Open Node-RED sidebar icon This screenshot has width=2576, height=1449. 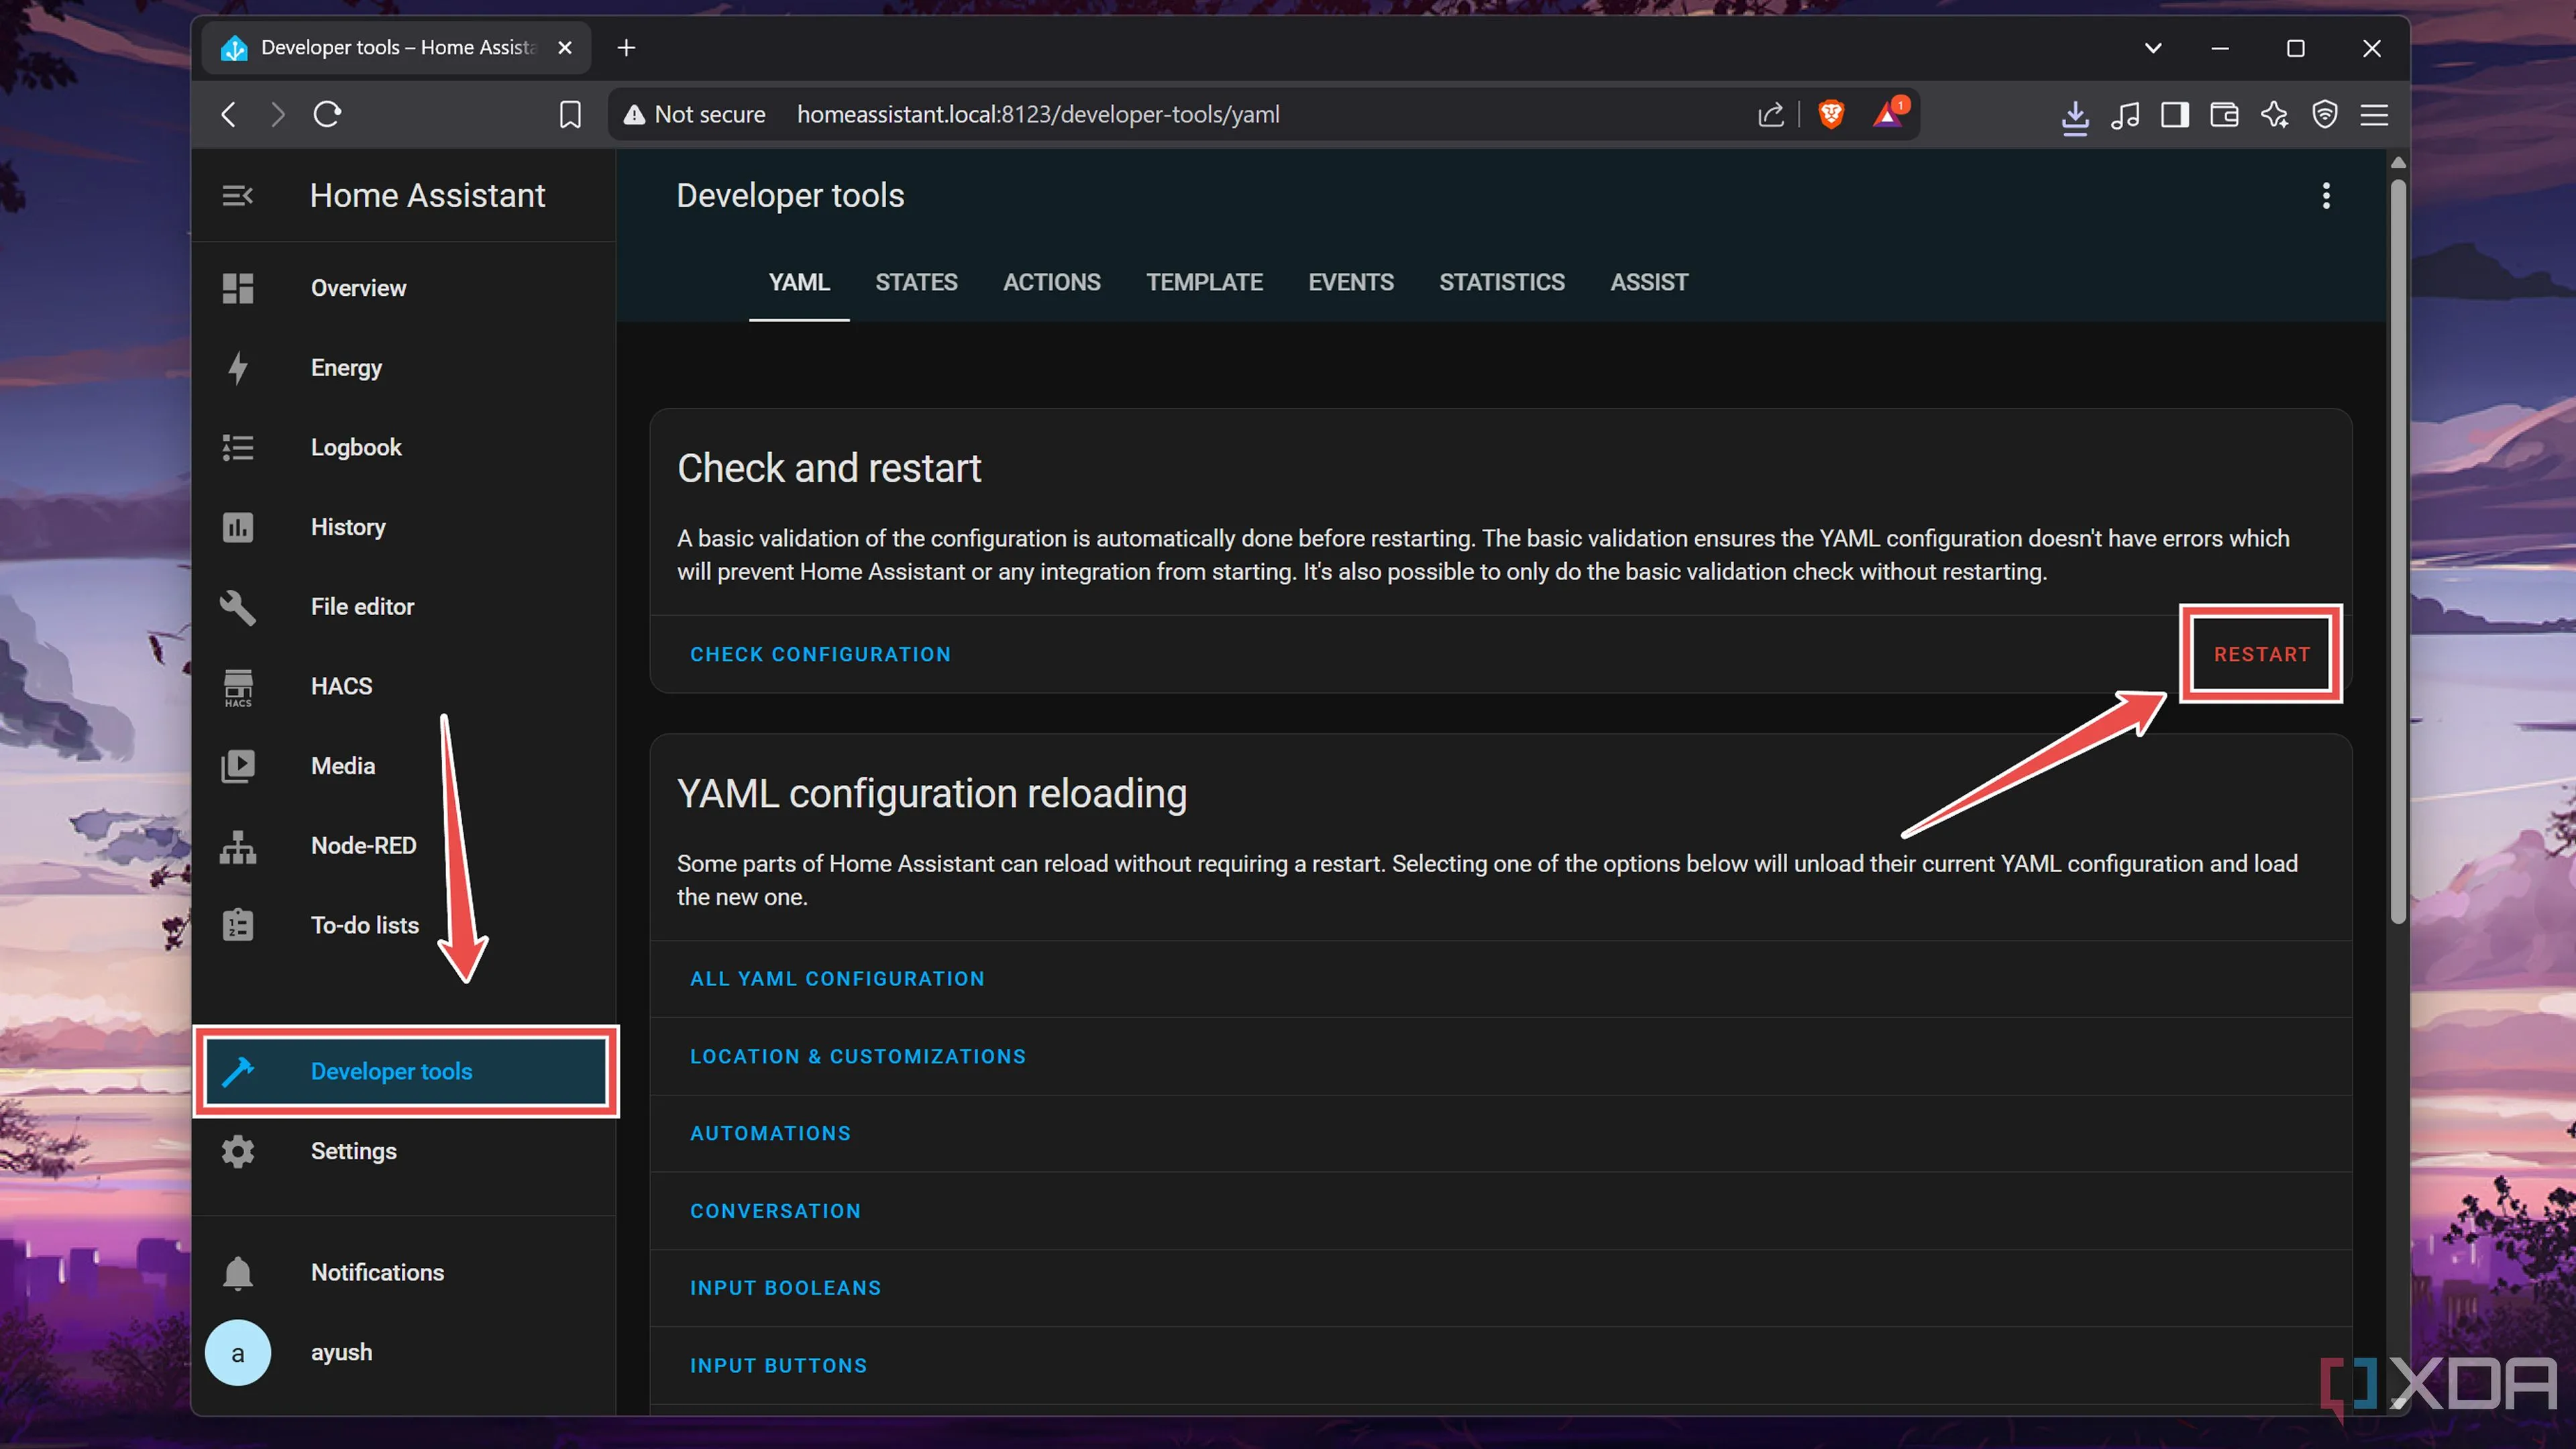pos(237,846)
